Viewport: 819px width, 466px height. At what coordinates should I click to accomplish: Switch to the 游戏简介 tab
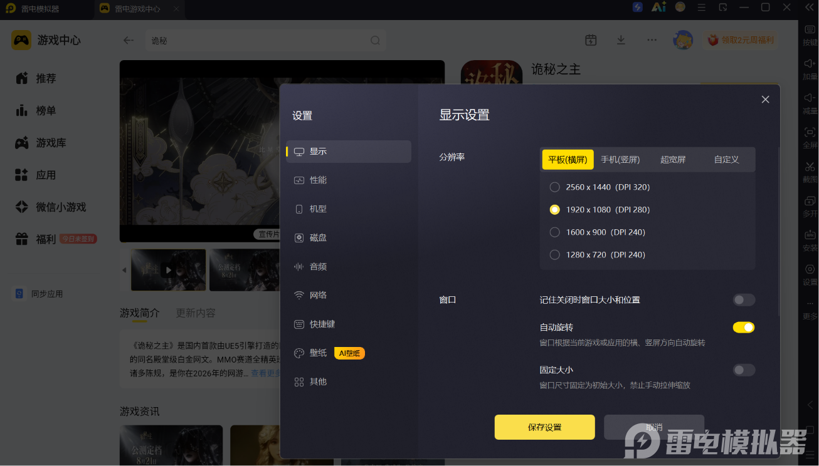tap(140, 313)
